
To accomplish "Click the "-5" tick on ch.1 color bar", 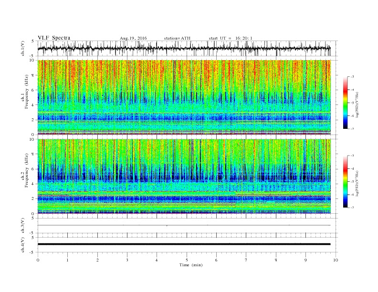I will click(x=352, y=103).
